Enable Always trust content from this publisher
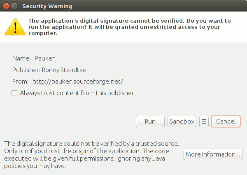The width and height of the screenshot is (247, 175). 14,93
